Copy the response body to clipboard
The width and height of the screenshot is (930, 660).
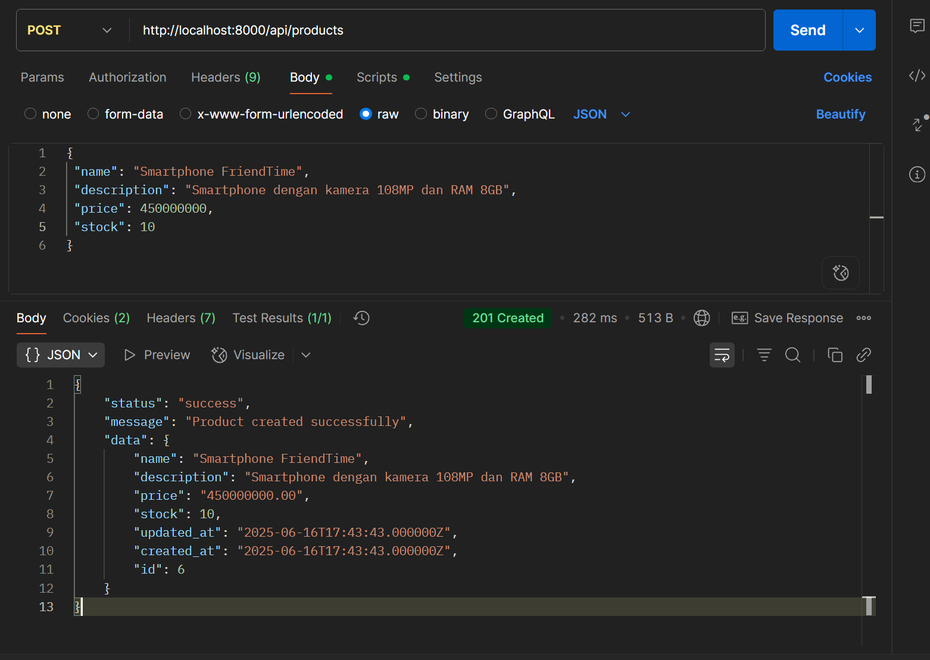pos(835,356)
